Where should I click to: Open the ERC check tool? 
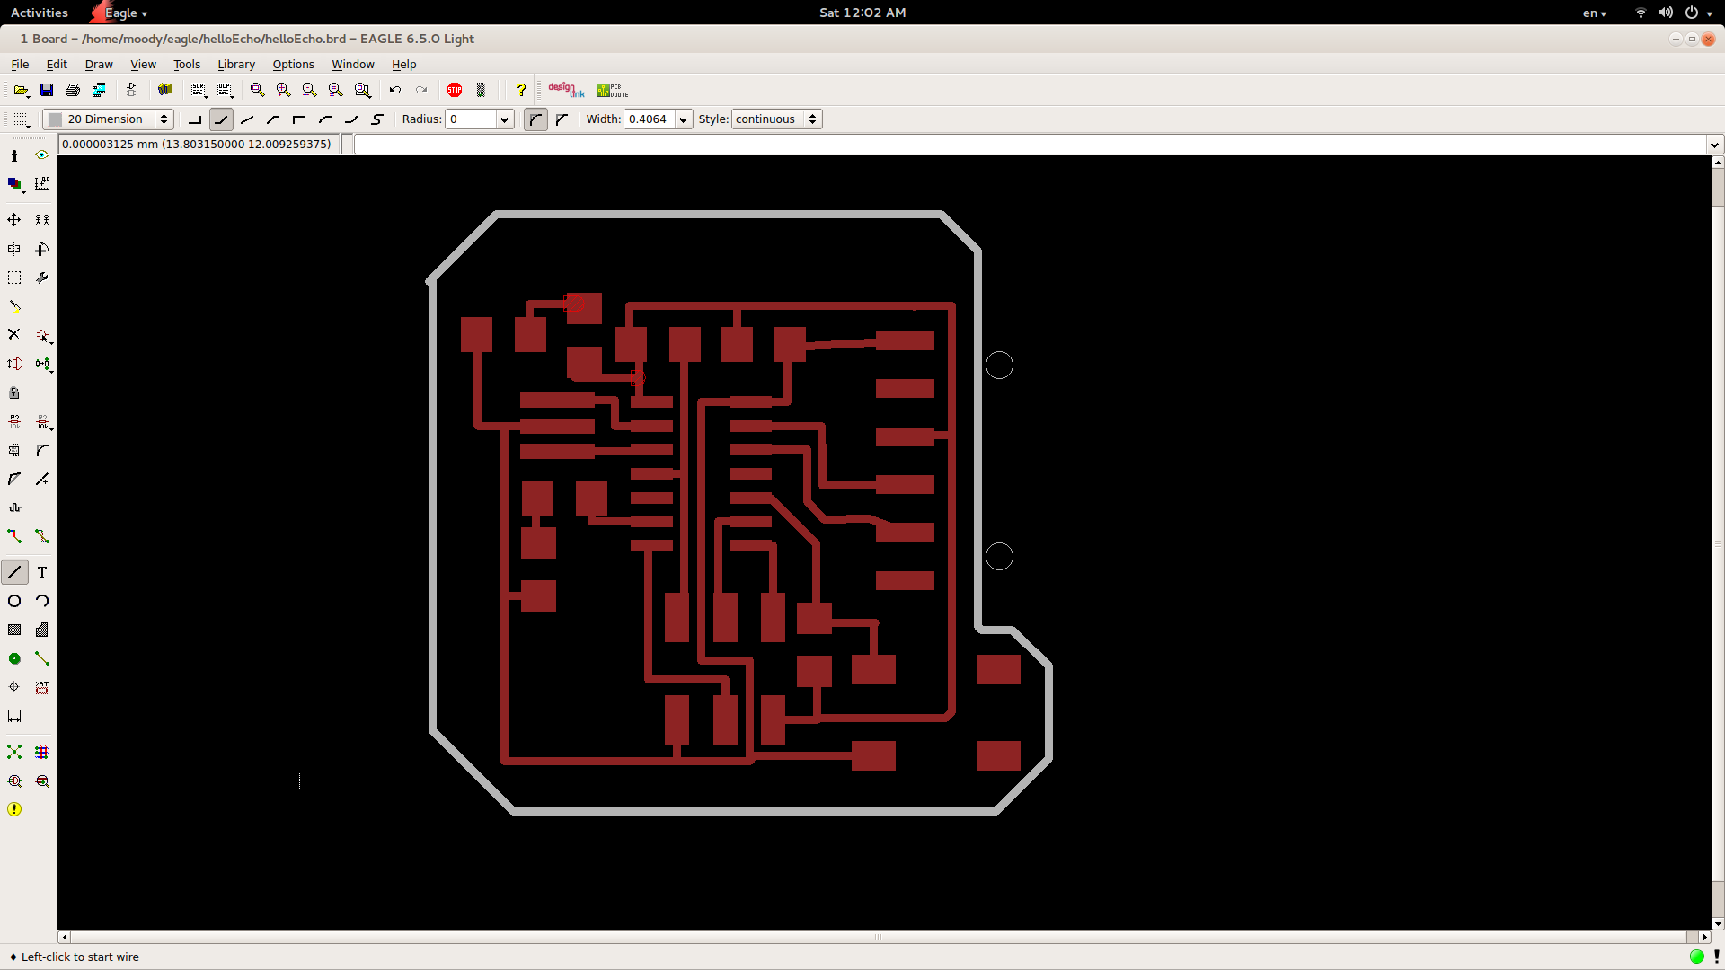[x=14, y=780]
